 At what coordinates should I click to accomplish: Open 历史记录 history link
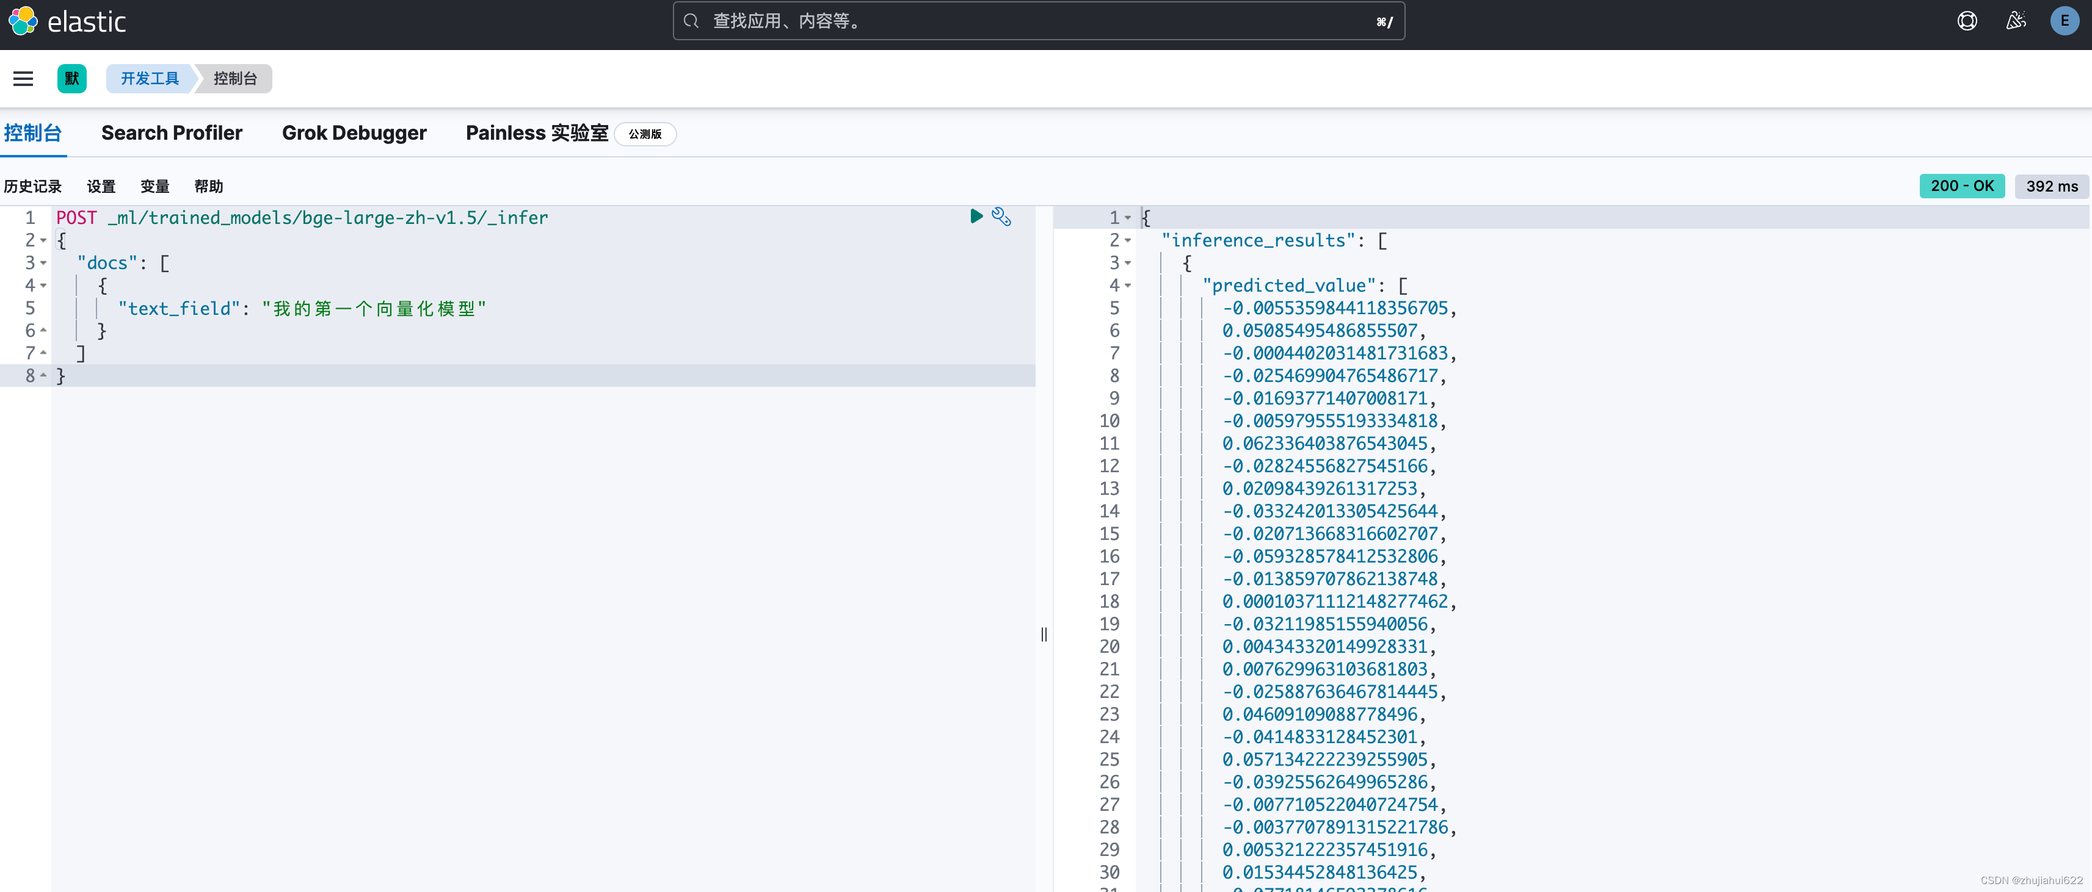(32, 187)
